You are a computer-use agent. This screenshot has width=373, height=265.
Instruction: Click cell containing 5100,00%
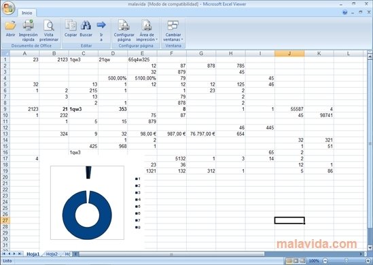(x=142, y=78)
